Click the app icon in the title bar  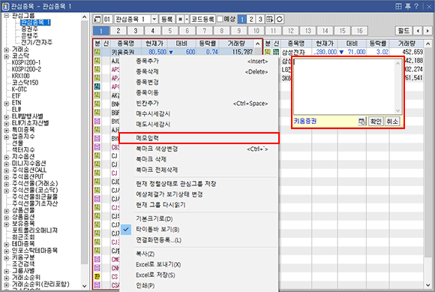tap(5, 6)
